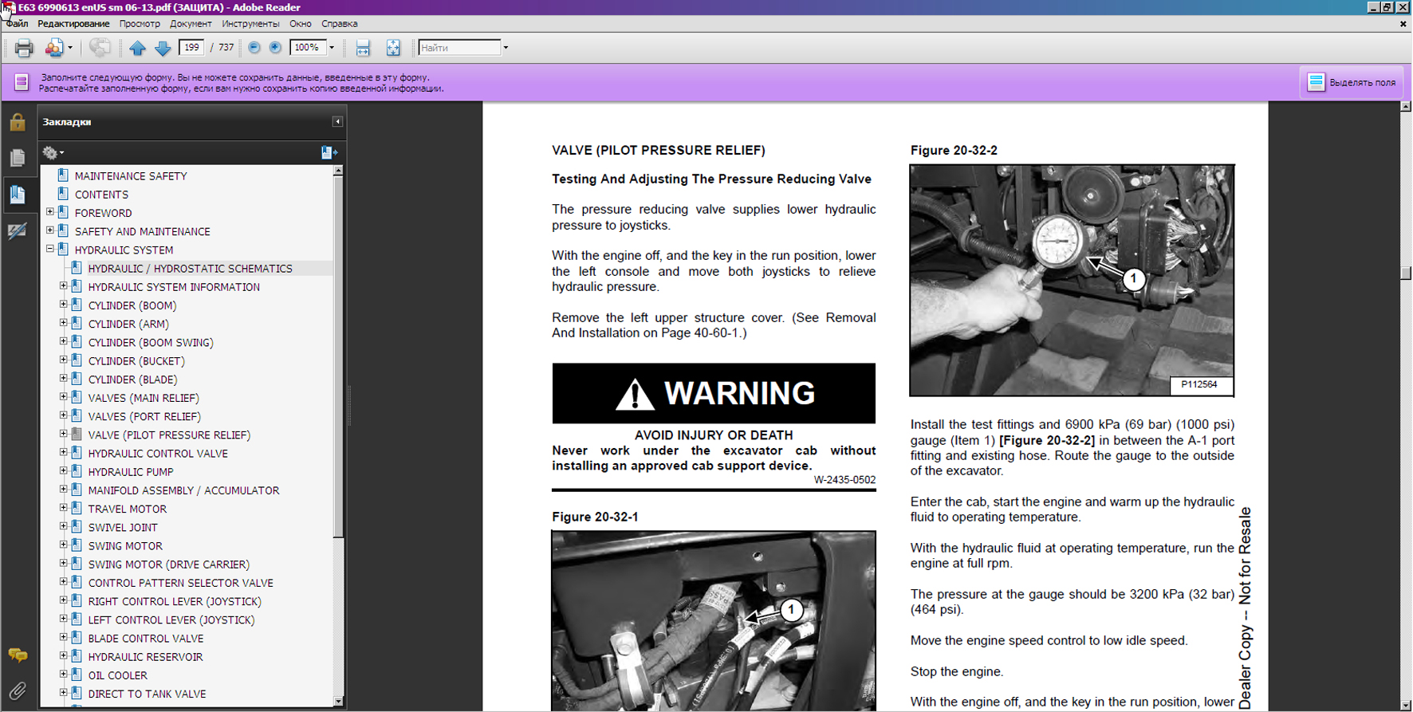Open the comments panel icon
The image size is (1413, 712).
click(x=18, y=655)
